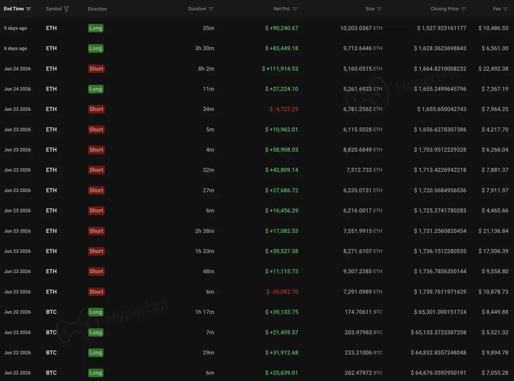514x381 pixels.
Task: Click closing price $ 1,527.923161177
Action: click(x=442, y=28)
